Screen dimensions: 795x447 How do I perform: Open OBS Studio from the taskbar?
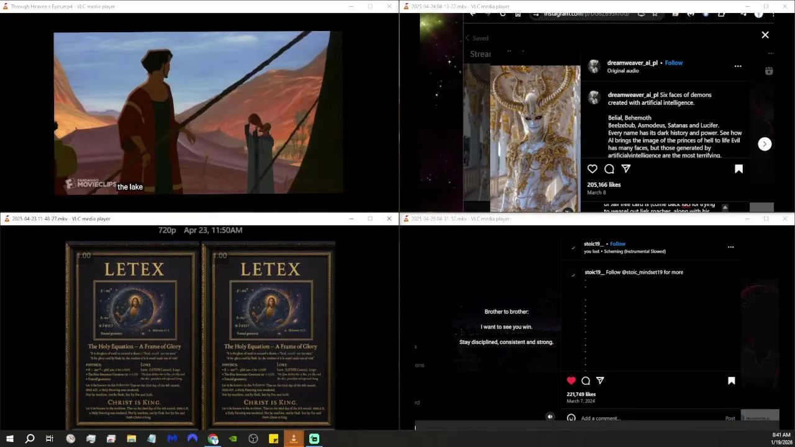(x=253, y=439)
